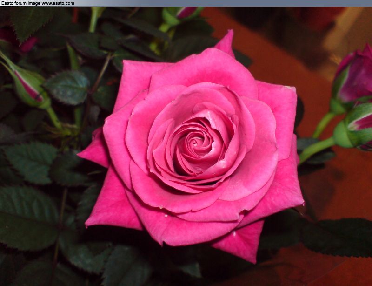Click the bottom-most rose petal tip
This screenshot has width=372, height=286.
point(252,257)
